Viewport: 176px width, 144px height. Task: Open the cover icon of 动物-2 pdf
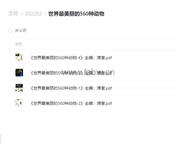click(x=19, y=103)
